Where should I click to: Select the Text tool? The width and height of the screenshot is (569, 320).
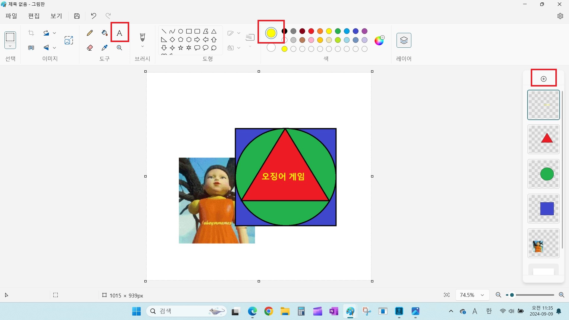point(119,33)
